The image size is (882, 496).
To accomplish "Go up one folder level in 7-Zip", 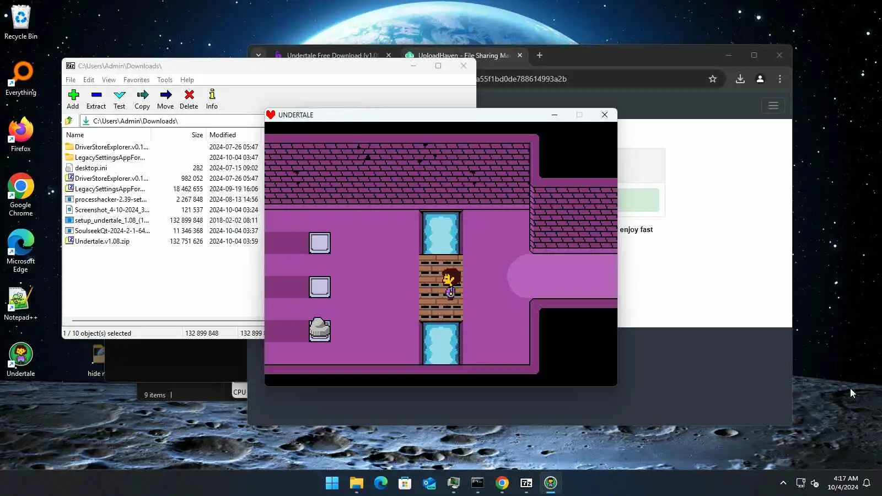I will coord(69,121).
